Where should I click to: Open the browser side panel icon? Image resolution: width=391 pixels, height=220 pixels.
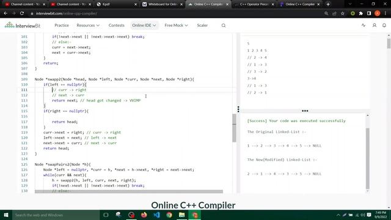point(369,13)
